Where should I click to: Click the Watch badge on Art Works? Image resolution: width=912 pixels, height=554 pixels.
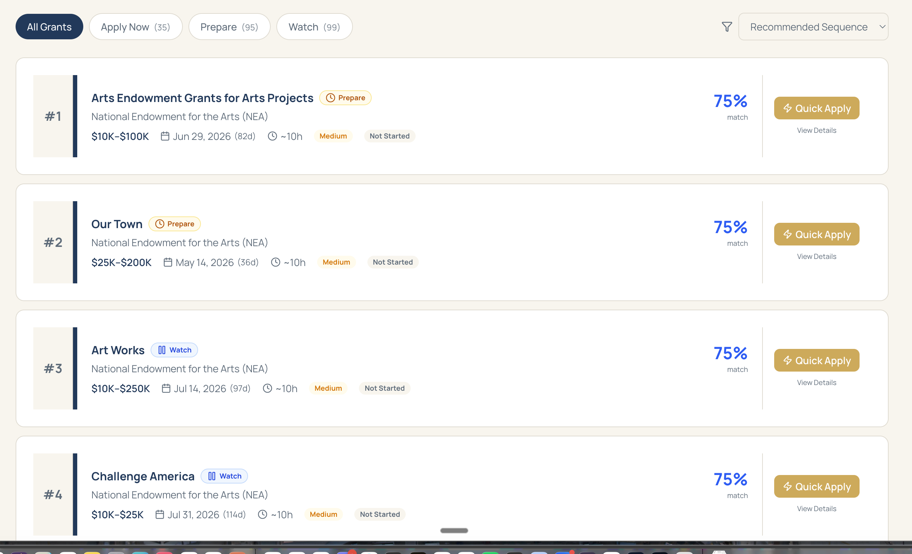tap(174, 350)
